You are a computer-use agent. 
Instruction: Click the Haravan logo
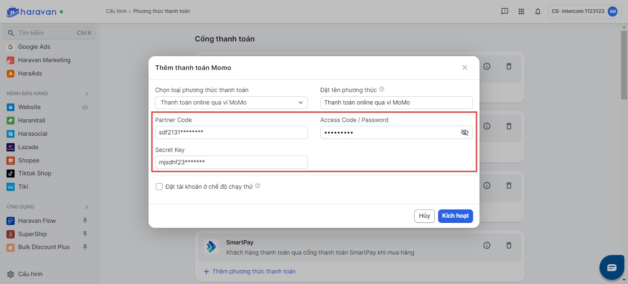pos(31,12)
